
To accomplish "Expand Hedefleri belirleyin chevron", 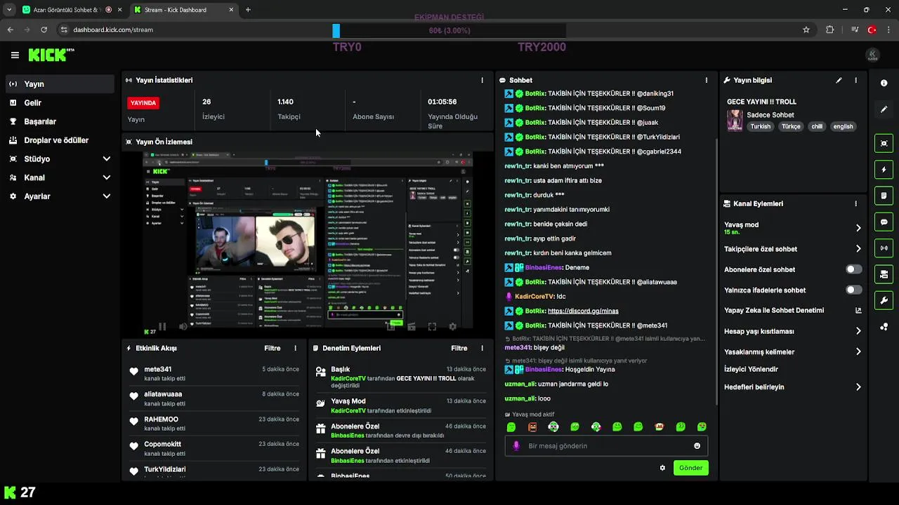I will [x=858, y=387].
